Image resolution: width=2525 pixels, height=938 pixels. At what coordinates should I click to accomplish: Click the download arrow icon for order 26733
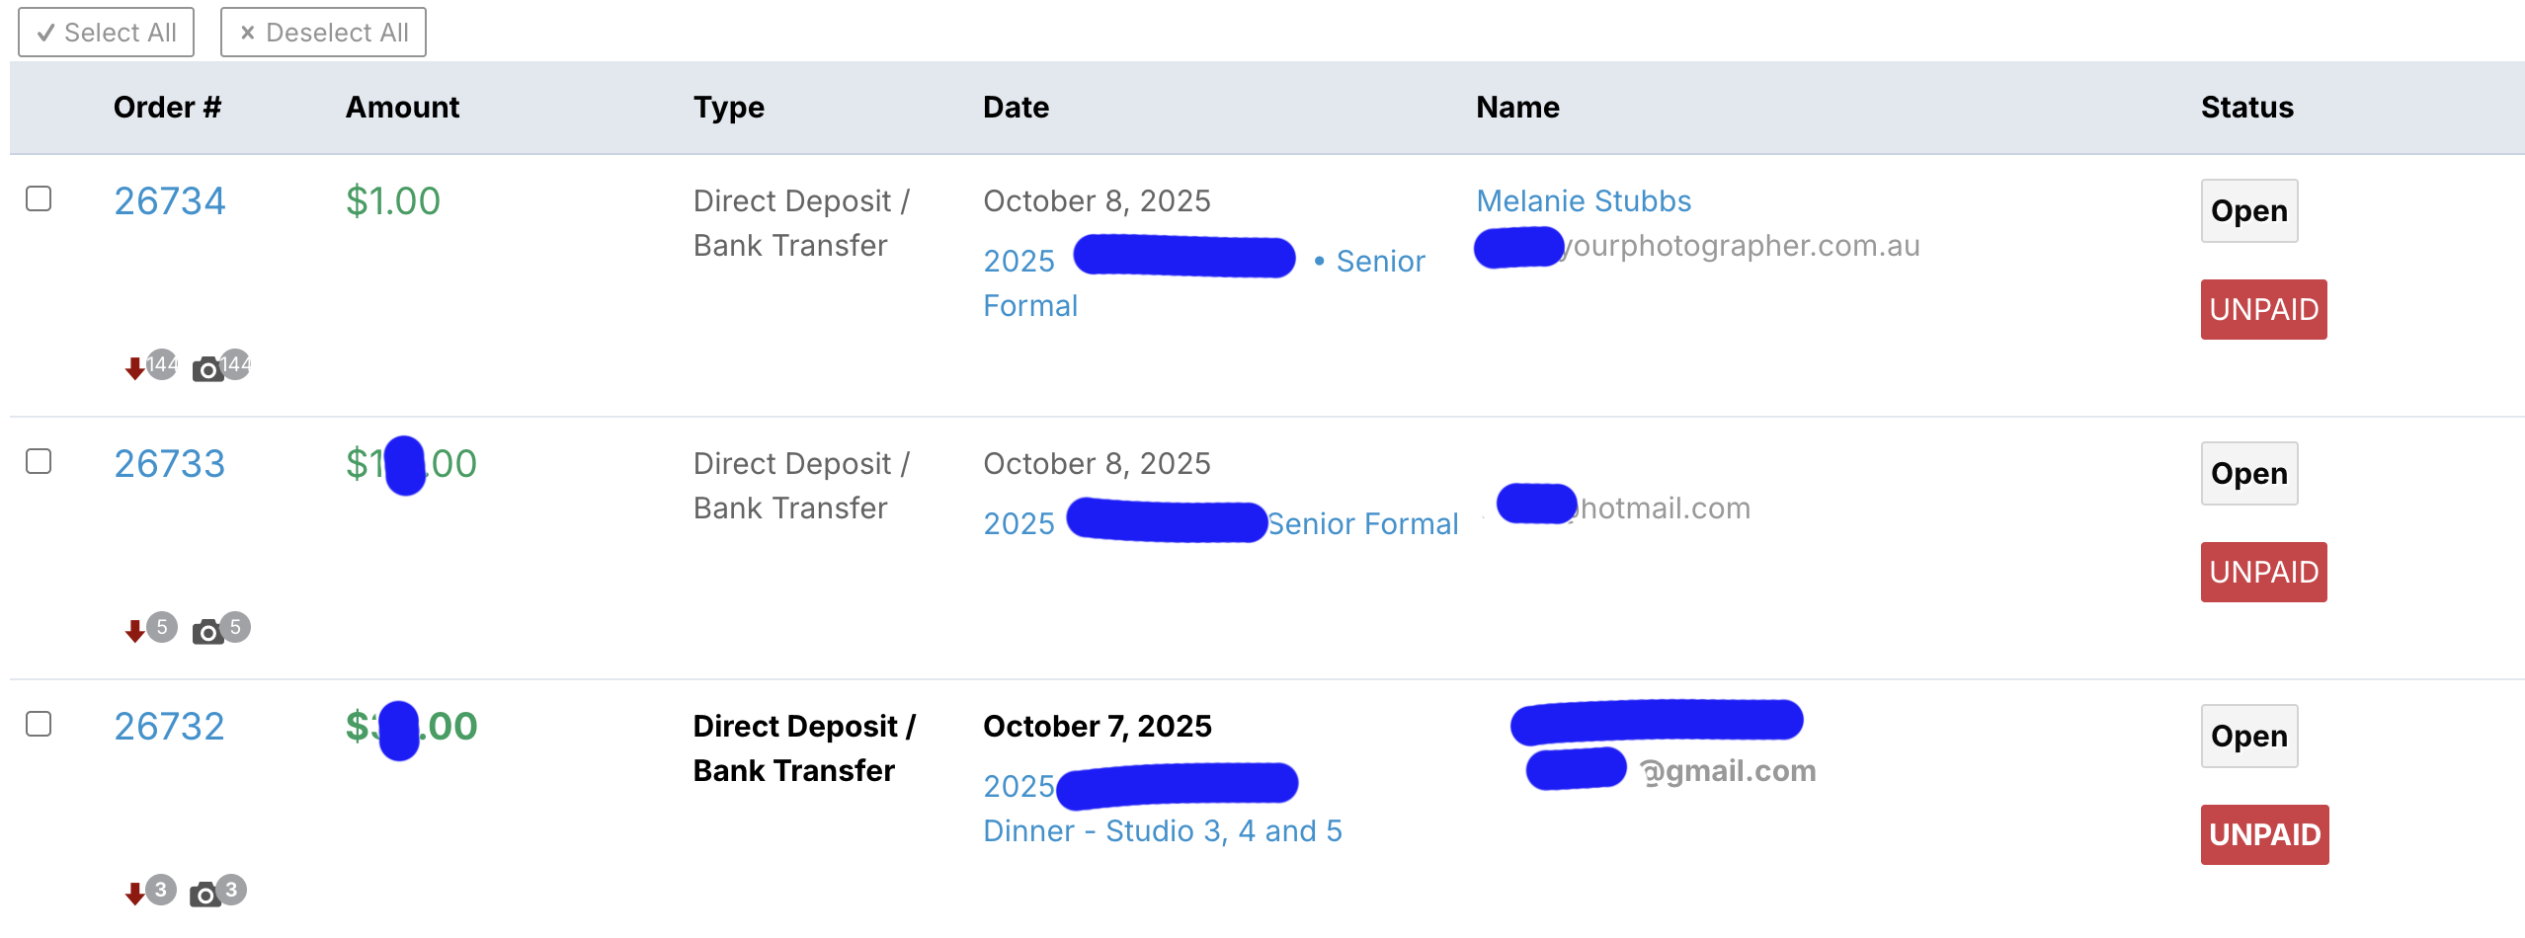pos(135,632)
